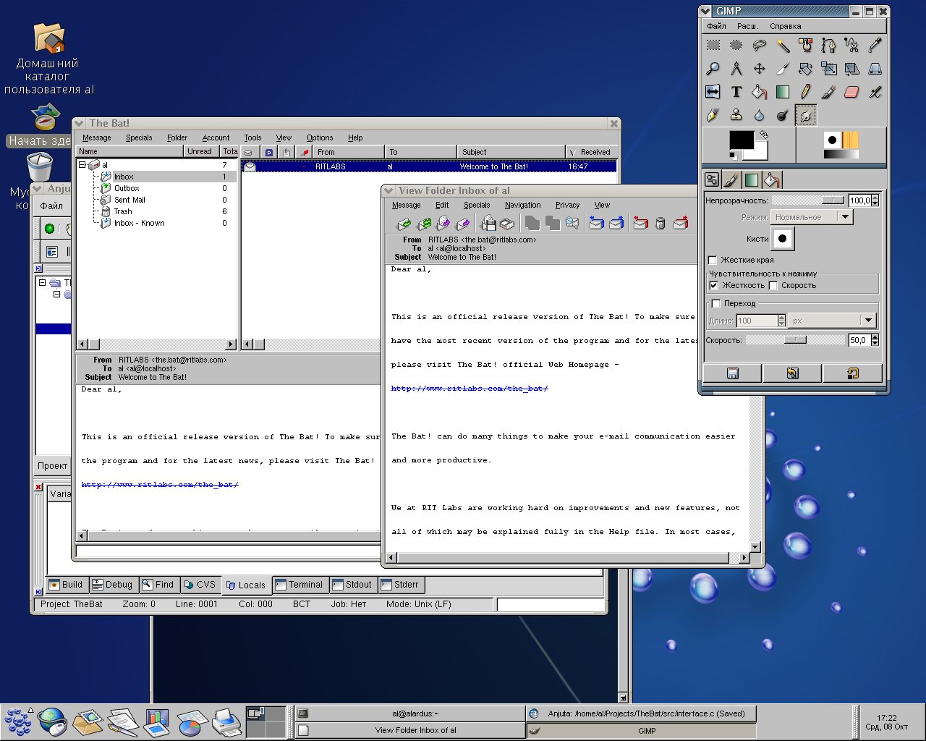The height and width of the screenshot is (741, 926).
Task: Uncheck the Жесткость checkbox
Action: 714,285
